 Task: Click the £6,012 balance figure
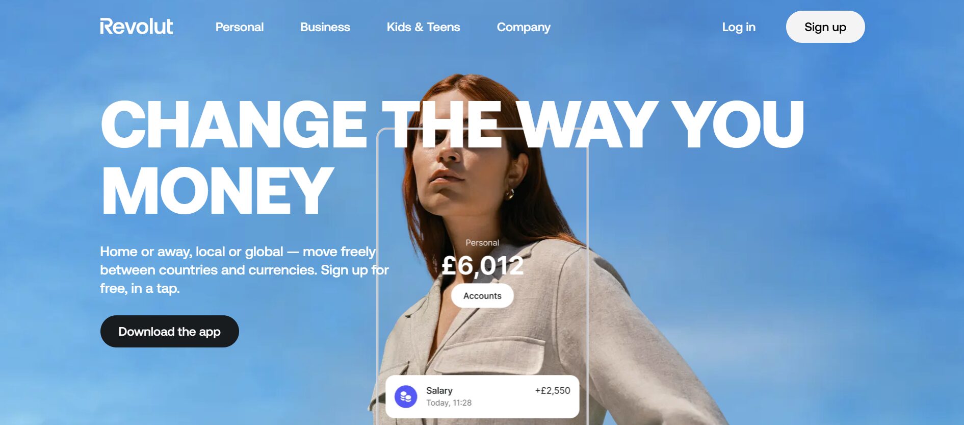pos(482,265)
